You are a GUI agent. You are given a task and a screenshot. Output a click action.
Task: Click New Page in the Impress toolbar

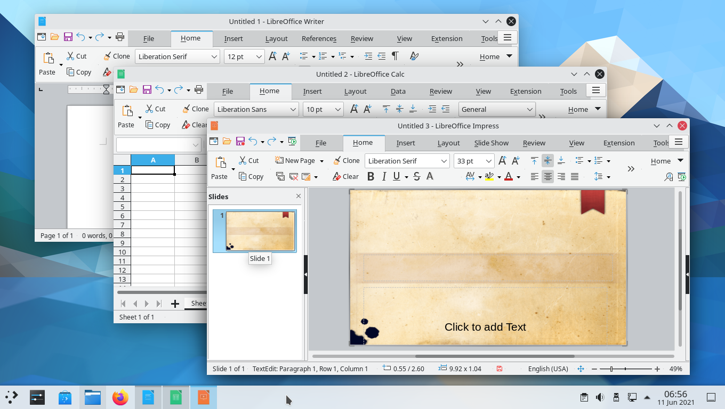coord(295,160)
